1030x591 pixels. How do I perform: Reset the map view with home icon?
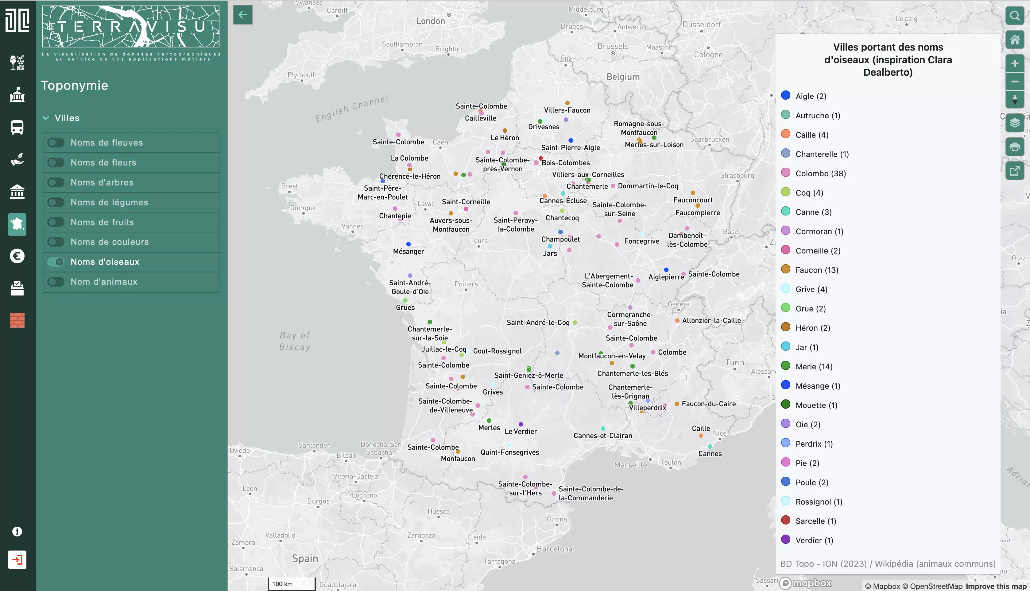click(x=1015, y=40)
